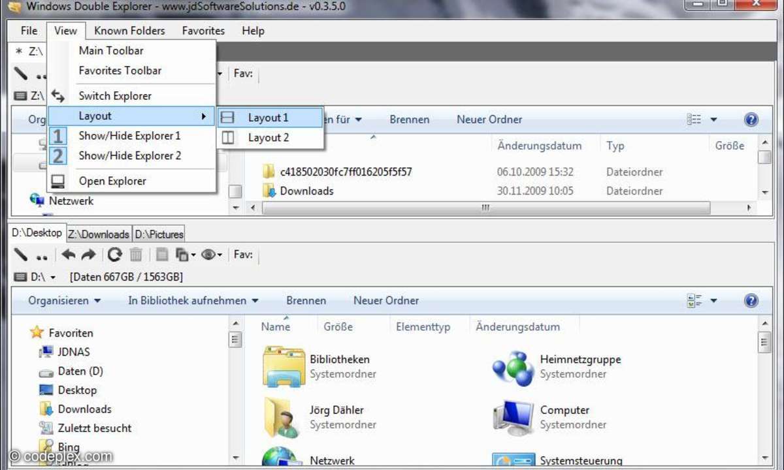
Task: Click the drive icon beside D:\
Action: (21, 277)
